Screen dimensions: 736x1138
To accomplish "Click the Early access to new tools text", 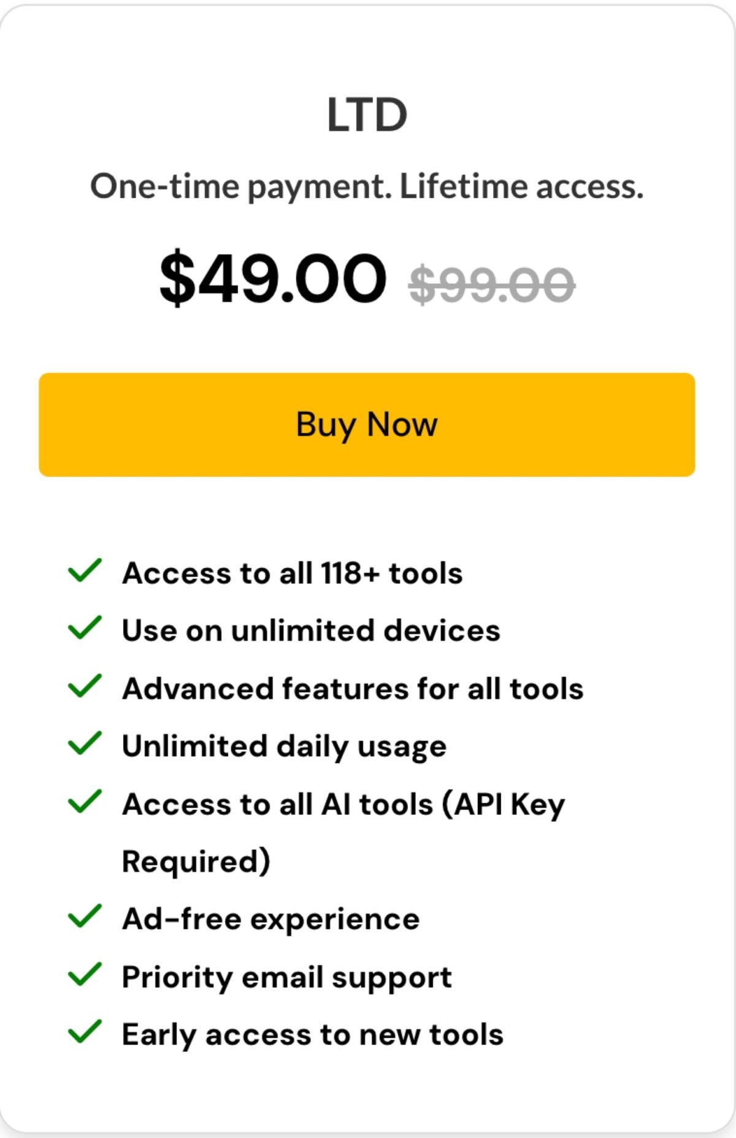I will click(x=313, y=1035).
